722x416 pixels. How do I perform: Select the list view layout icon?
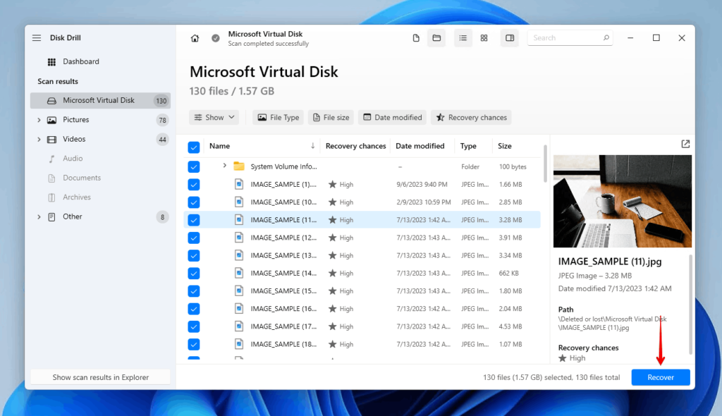point(463,38)
